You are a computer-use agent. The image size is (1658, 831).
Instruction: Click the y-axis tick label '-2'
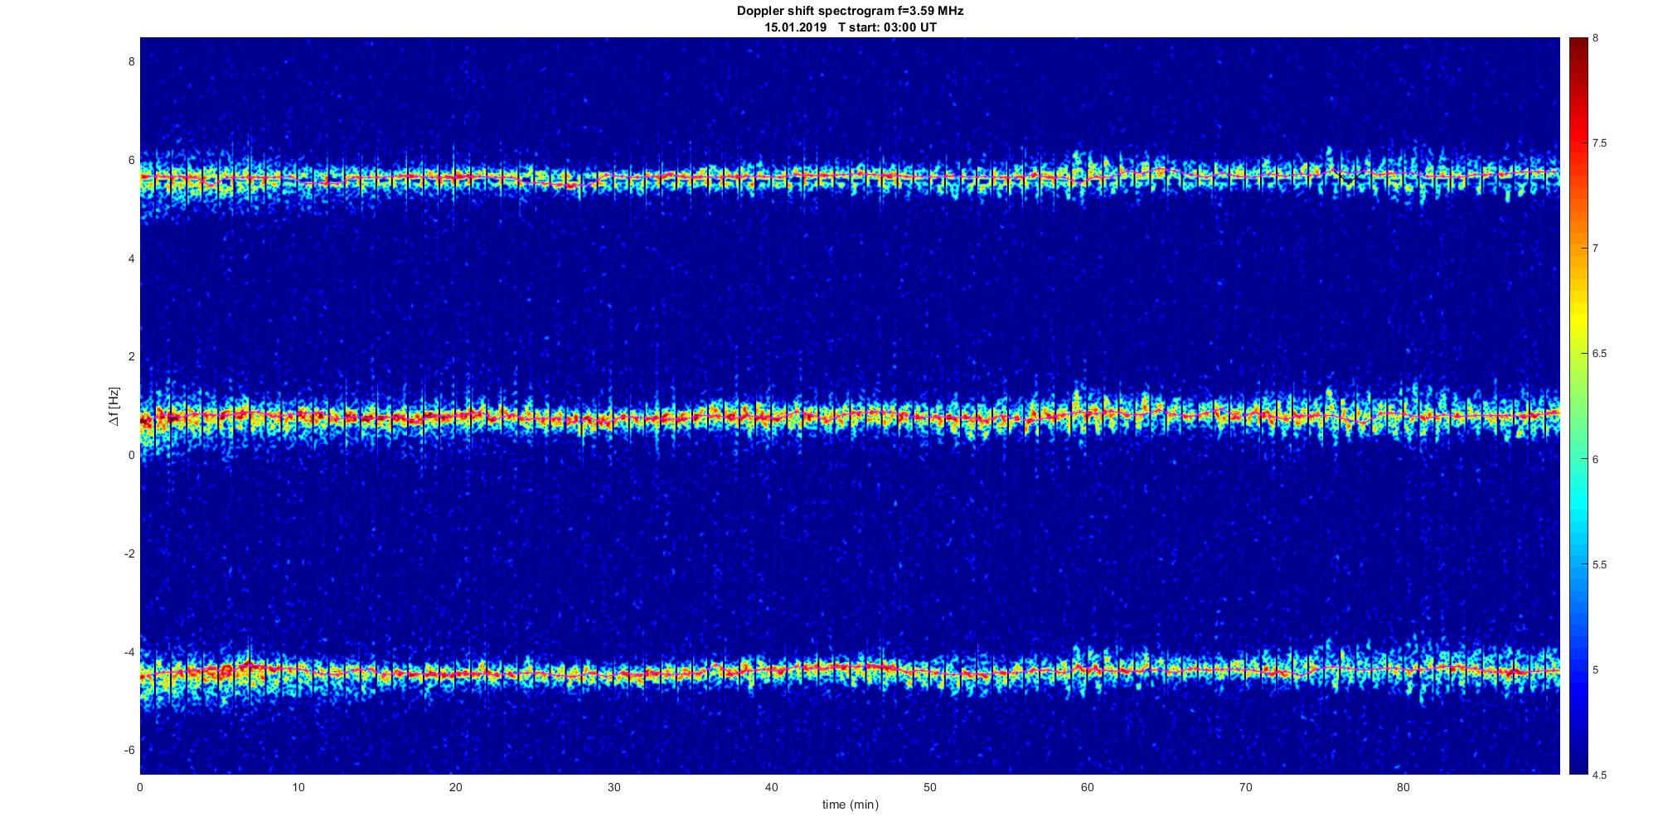click(128, 553)
